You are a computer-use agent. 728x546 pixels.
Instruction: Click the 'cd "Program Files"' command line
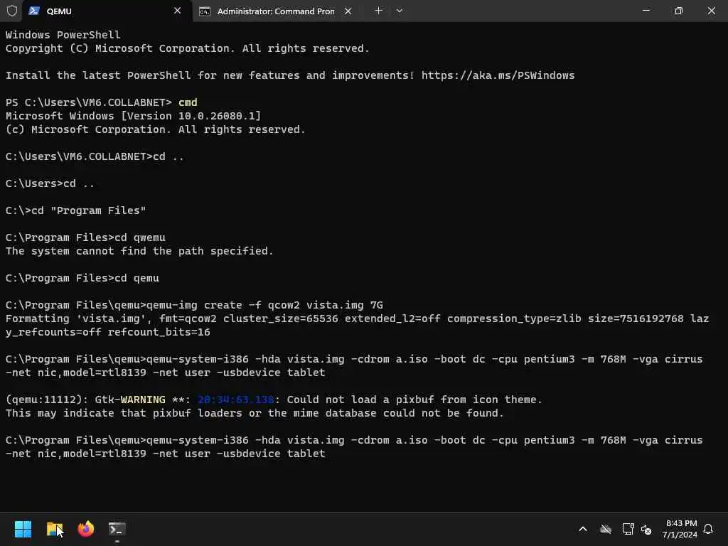[x=75, y=210]
